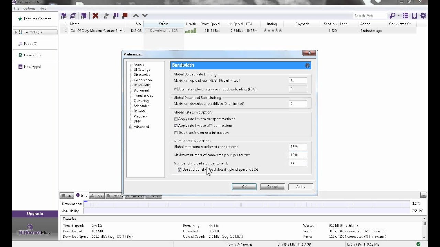
Task: Click the Add Torrent toolbar icon
Action: click(x=64, y=15)
